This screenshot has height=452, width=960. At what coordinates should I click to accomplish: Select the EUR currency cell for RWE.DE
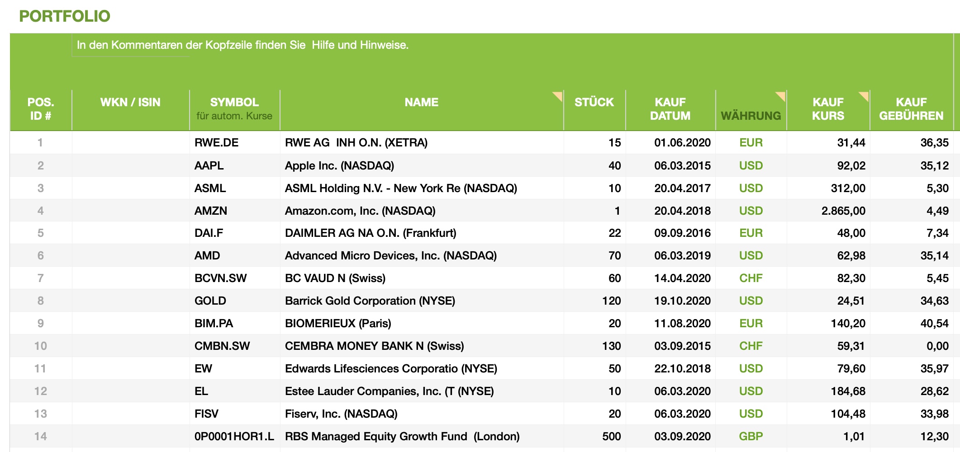click(x=751, y=143)
